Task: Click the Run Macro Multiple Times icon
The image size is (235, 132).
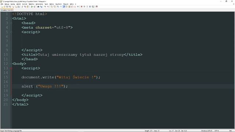Action: point(90,7)
